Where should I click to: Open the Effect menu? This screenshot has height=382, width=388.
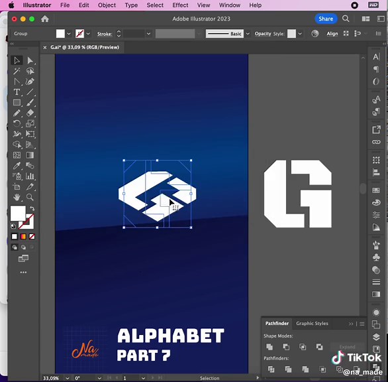tap(180, 5)
